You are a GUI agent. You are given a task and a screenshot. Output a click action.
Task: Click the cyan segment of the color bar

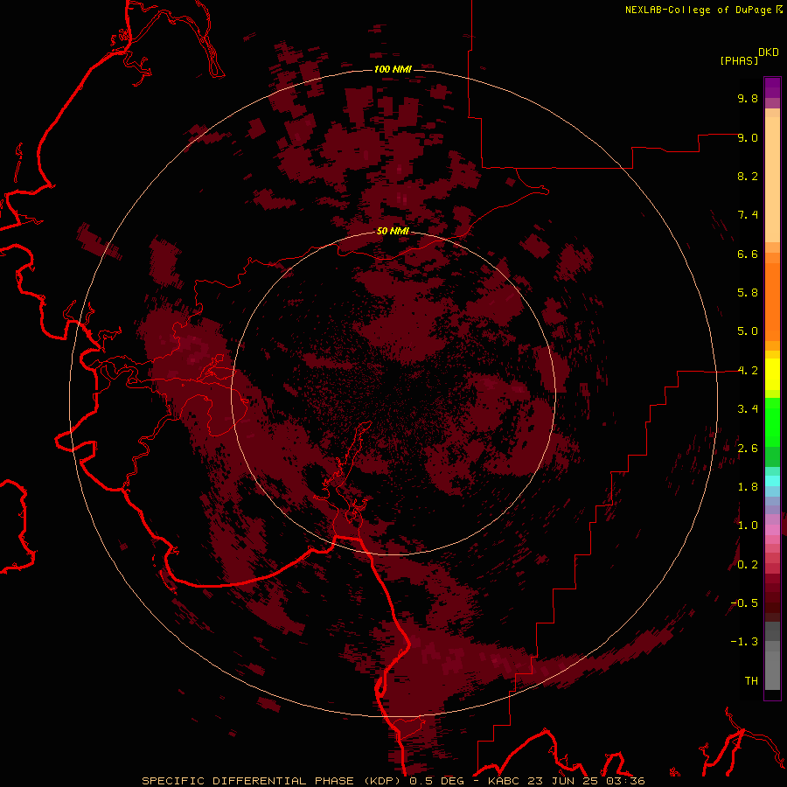772,480
